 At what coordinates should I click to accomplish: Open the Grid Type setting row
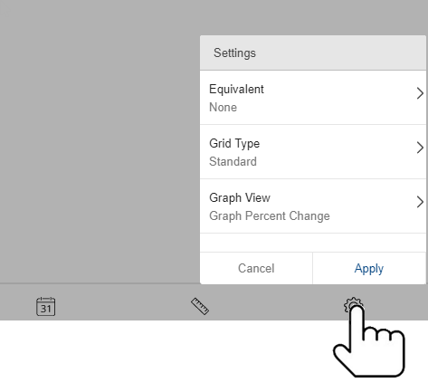point(313,152)
